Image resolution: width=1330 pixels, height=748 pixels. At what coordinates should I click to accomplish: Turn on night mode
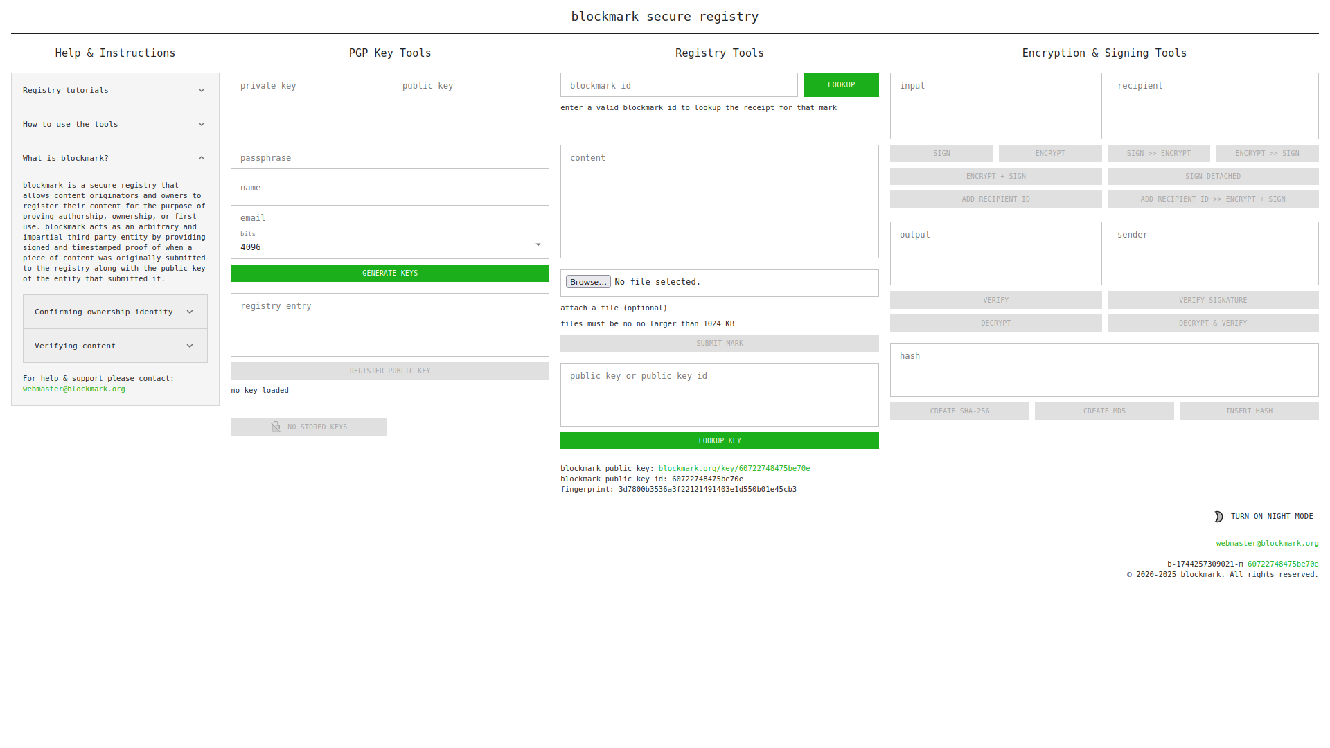[1271, 517]
